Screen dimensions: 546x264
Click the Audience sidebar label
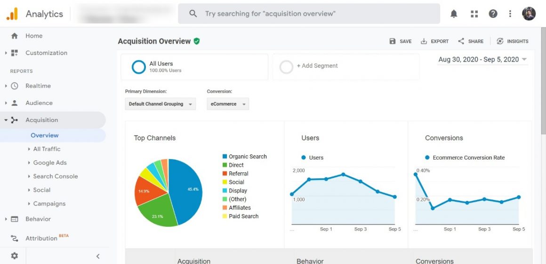click(x=39, y=103)
